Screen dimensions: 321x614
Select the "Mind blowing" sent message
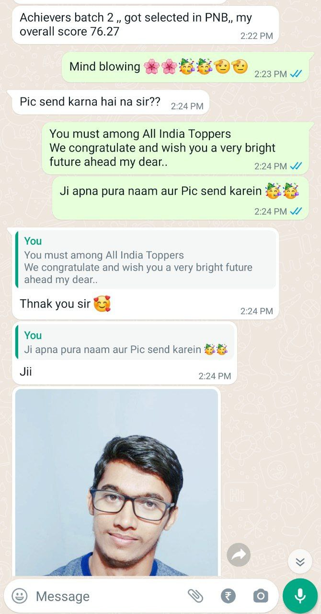(x=185, y=66)
